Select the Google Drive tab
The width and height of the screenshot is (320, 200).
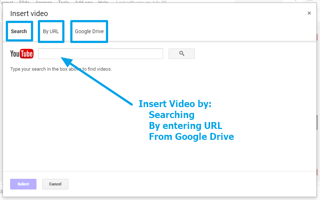[x=89, y=31]
